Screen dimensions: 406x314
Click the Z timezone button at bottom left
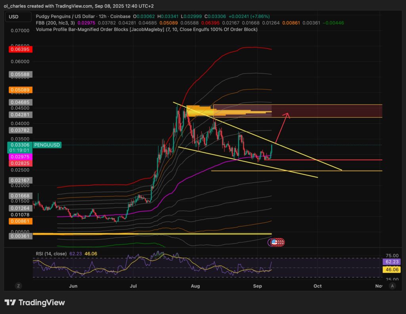click(x=18, y=285)
